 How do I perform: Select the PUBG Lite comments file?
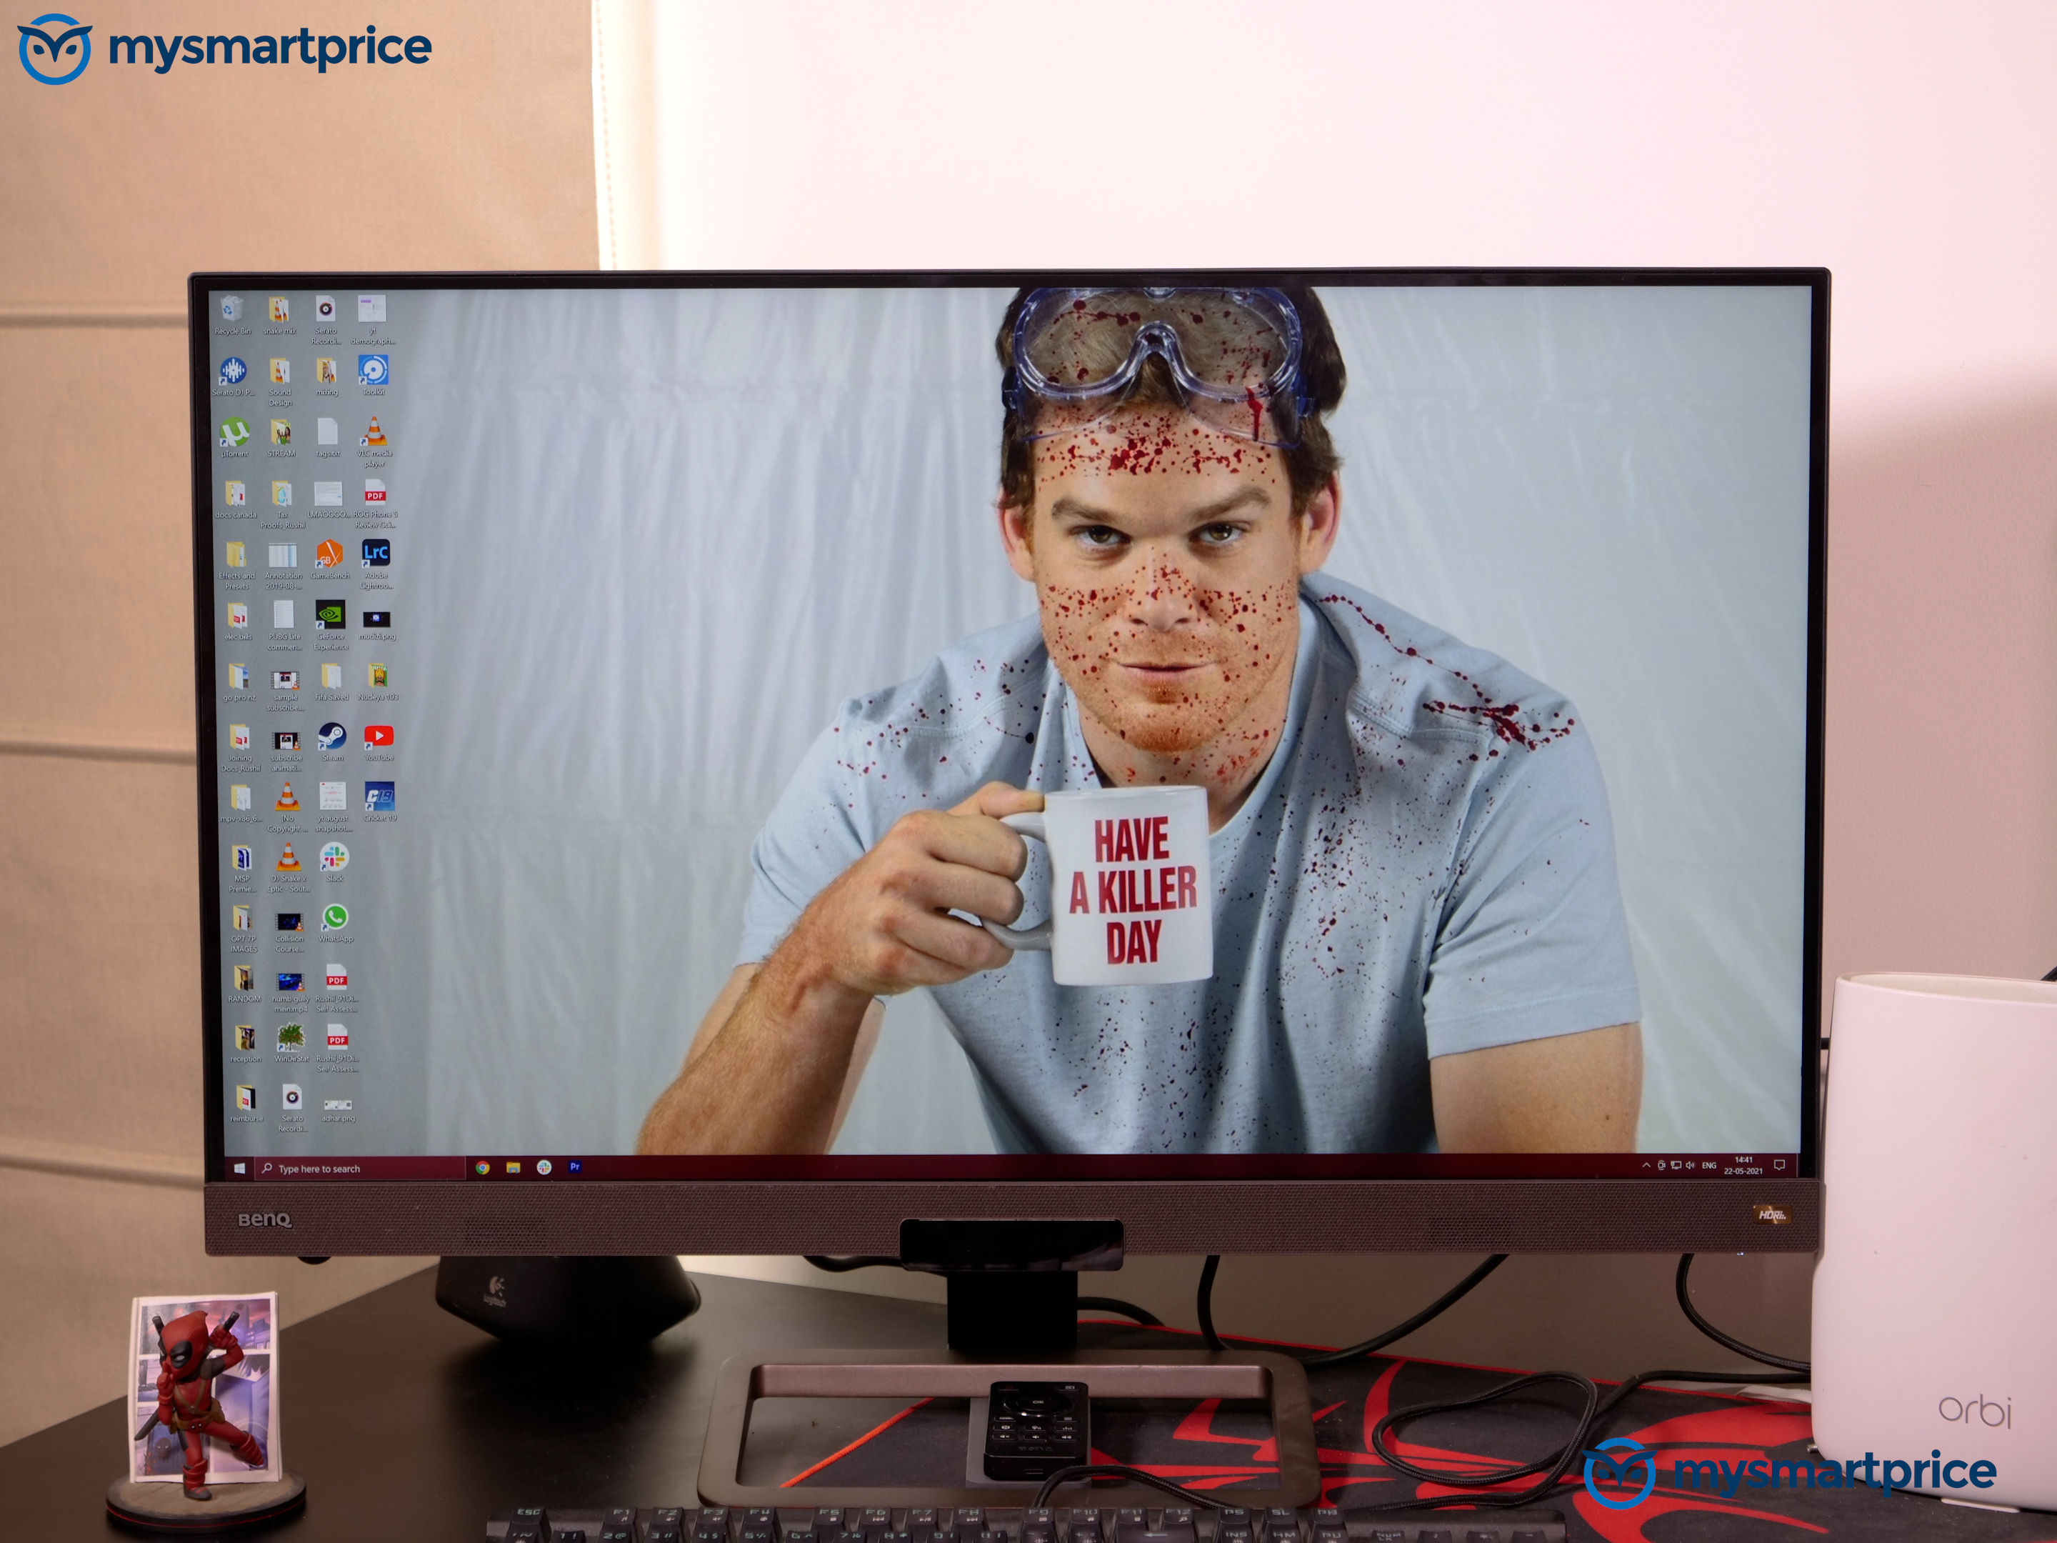284,626
